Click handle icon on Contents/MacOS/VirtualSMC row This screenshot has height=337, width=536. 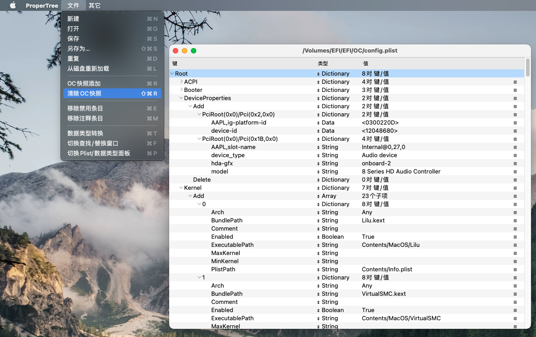point(515,318)
